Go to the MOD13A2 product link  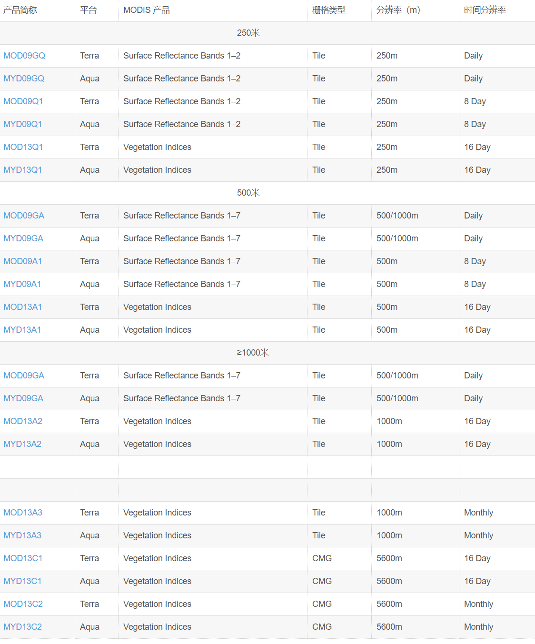click(x=23, y=421)
